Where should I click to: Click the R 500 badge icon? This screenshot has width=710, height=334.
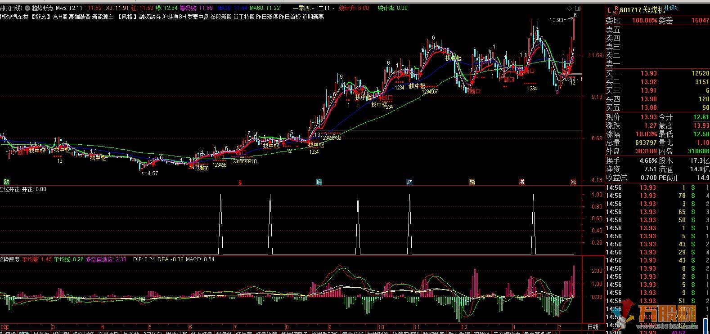[x=616, y=10]
